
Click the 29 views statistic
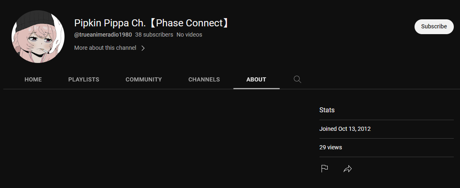(331, 147)
